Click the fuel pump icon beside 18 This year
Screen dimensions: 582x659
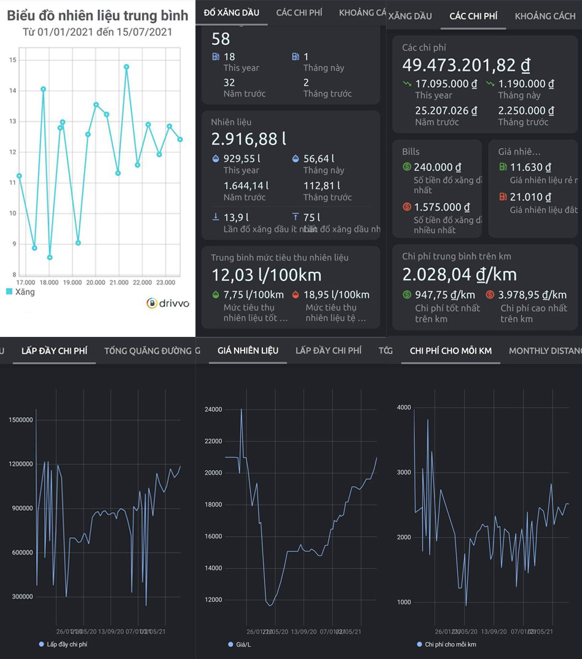click(216, 57)
